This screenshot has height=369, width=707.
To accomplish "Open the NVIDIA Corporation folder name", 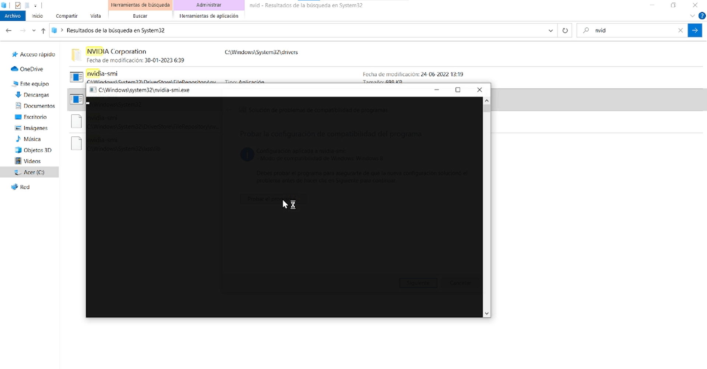I will coord(116,52).
